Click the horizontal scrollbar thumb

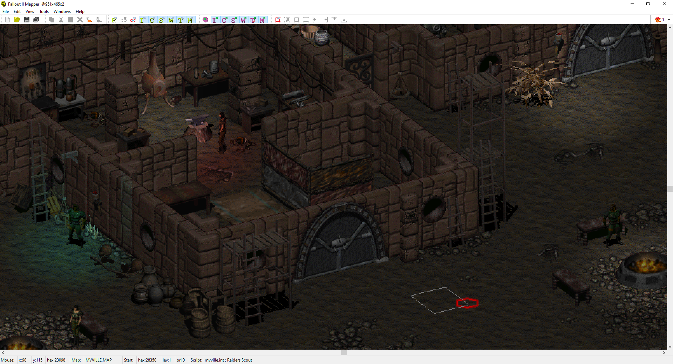pos(344,353)
